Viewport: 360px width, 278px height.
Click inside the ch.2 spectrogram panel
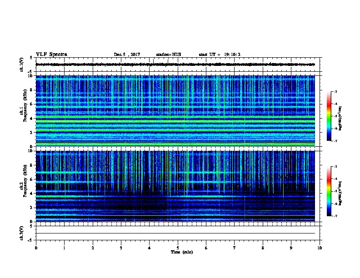(175, 186)
